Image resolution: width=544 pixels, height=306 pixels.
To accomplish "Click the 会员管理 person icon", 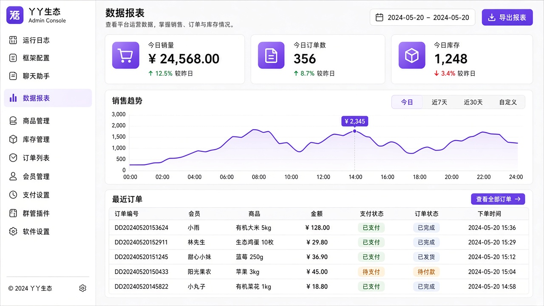I will (13, 176).
